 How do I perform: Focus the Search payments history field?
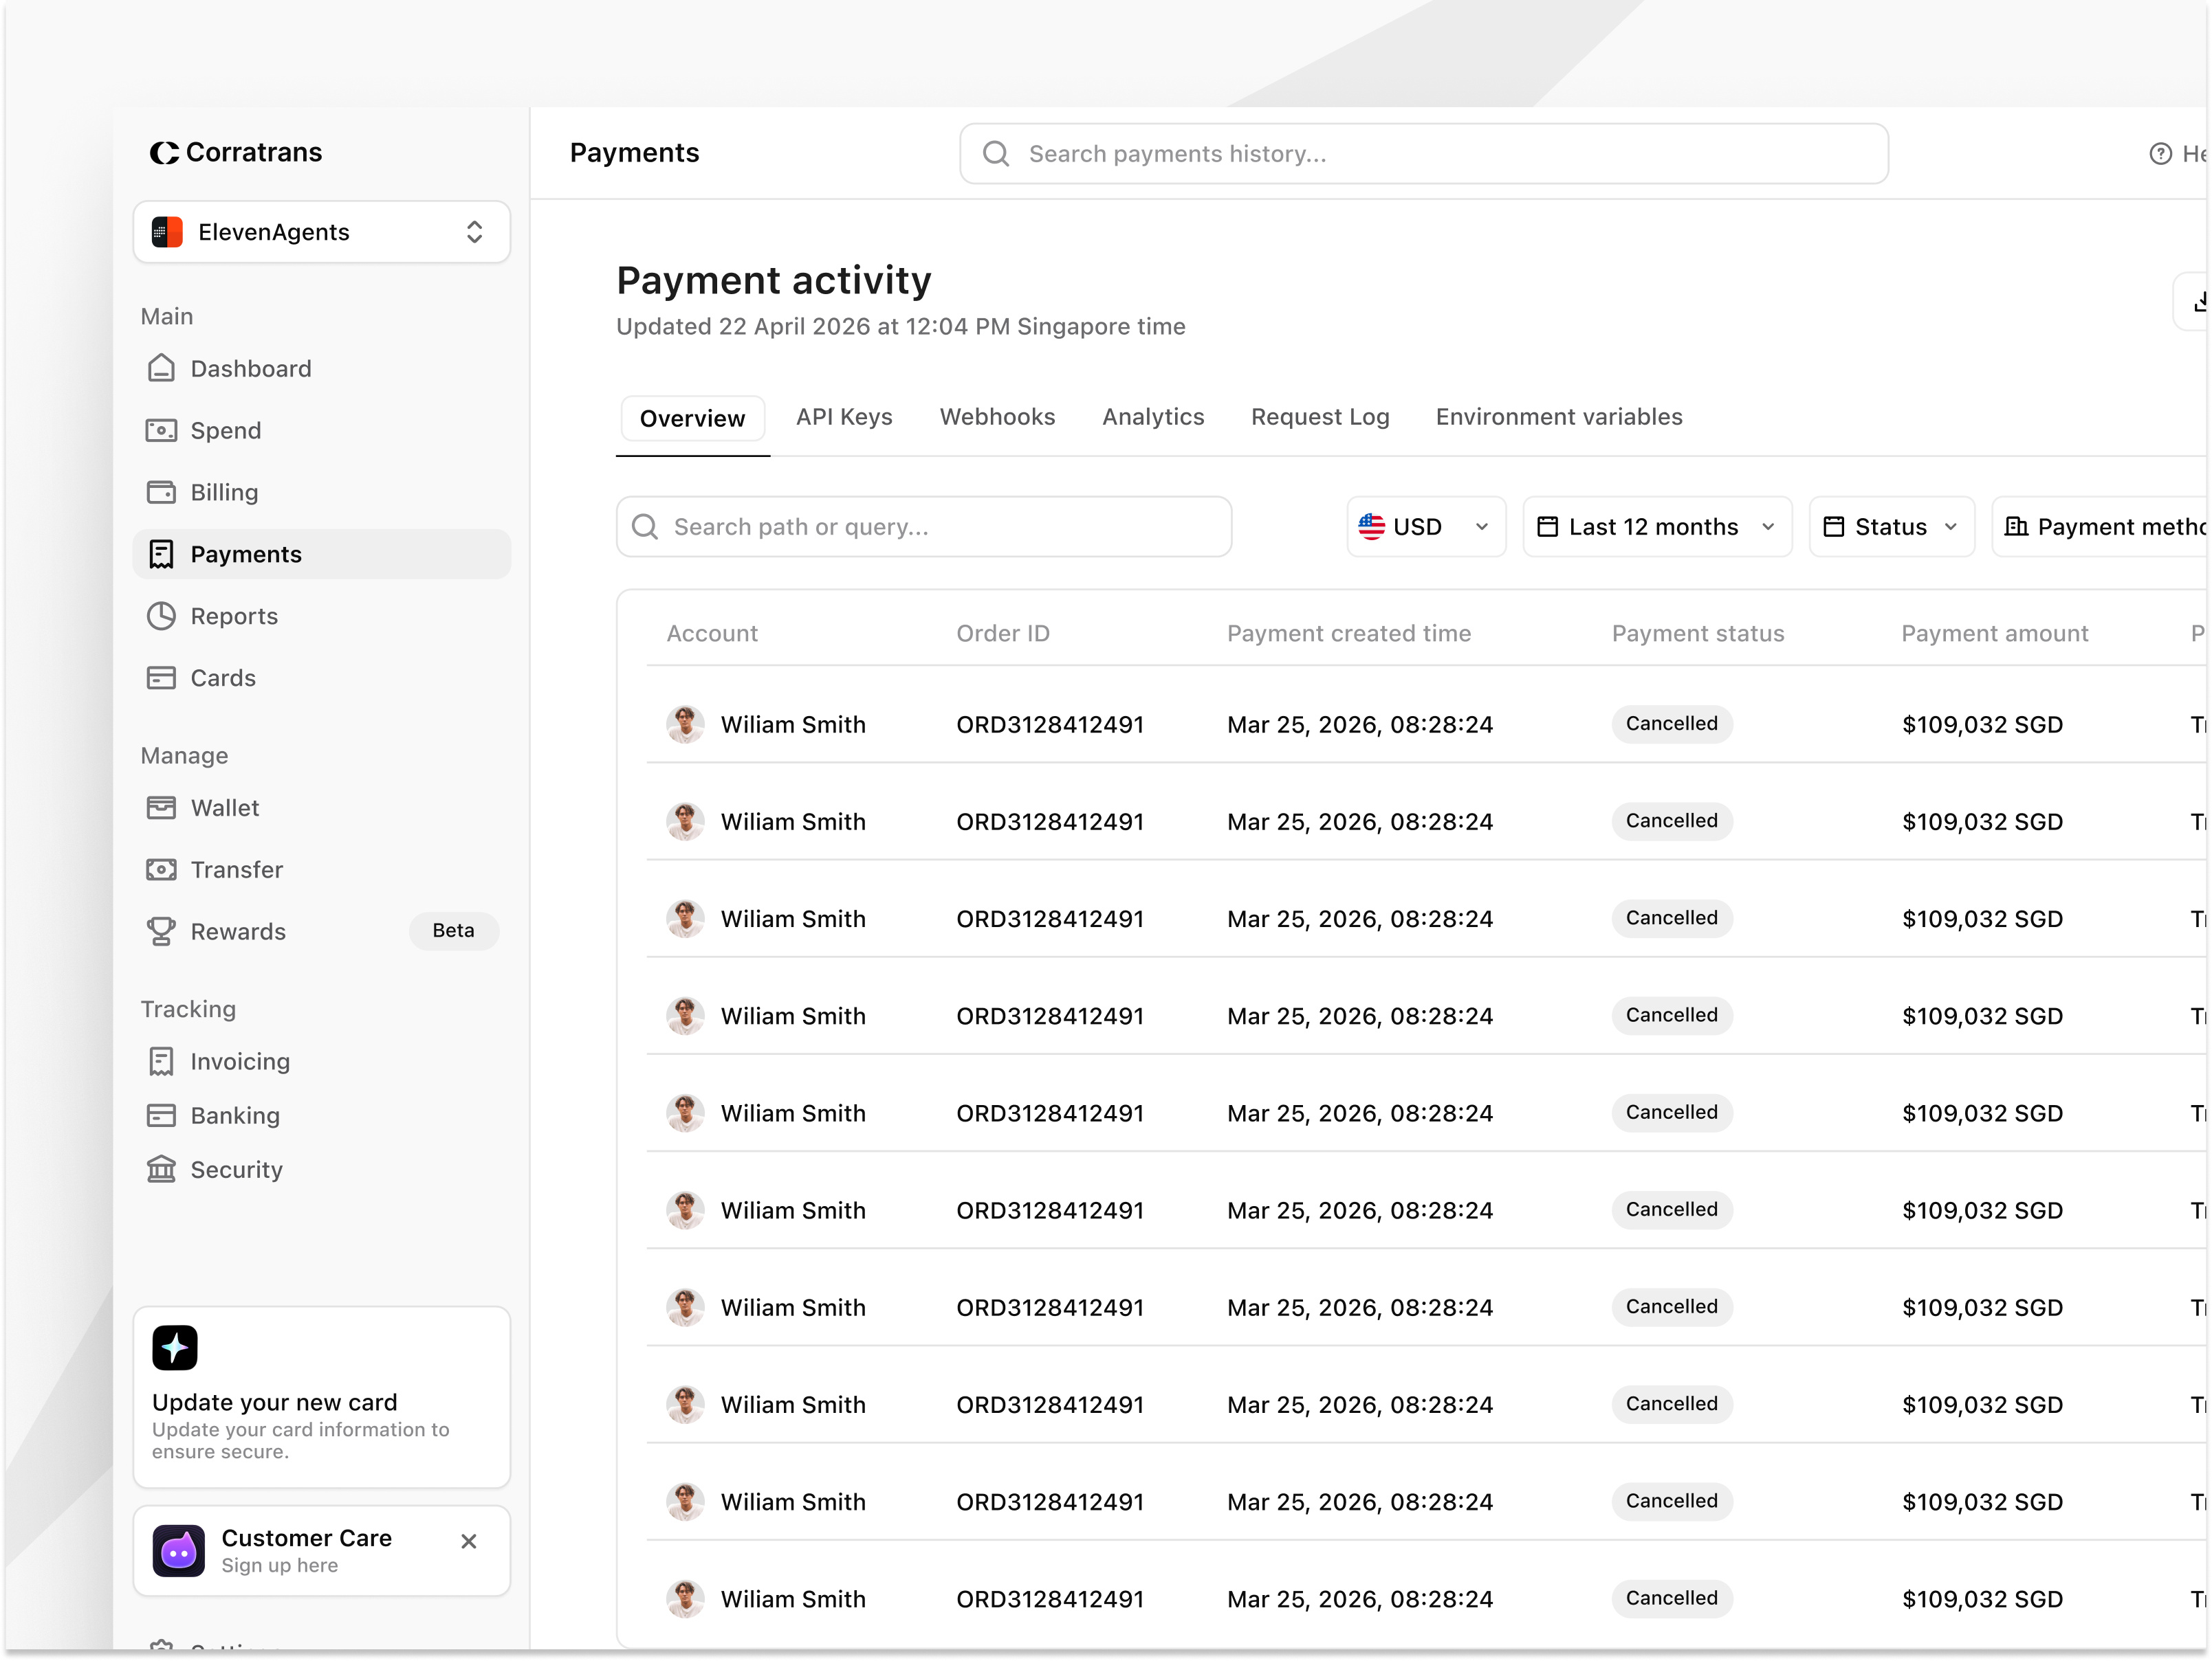[1424, 154]
